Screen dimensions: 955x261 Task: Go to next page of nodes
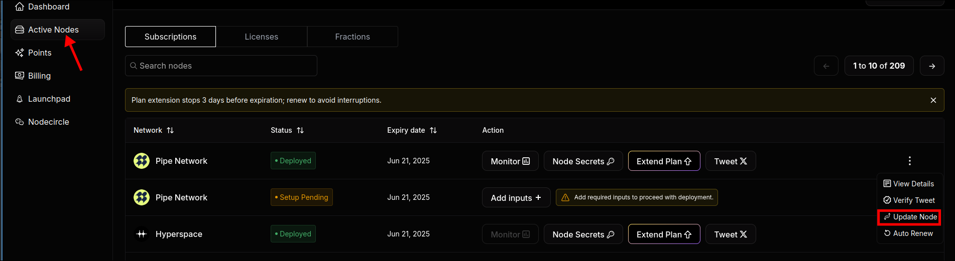932,66
